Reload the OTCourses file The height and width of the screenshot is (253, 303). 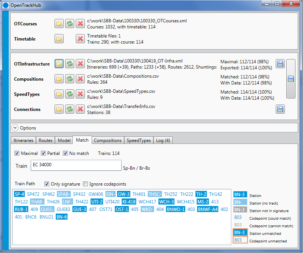coord(70,24)
